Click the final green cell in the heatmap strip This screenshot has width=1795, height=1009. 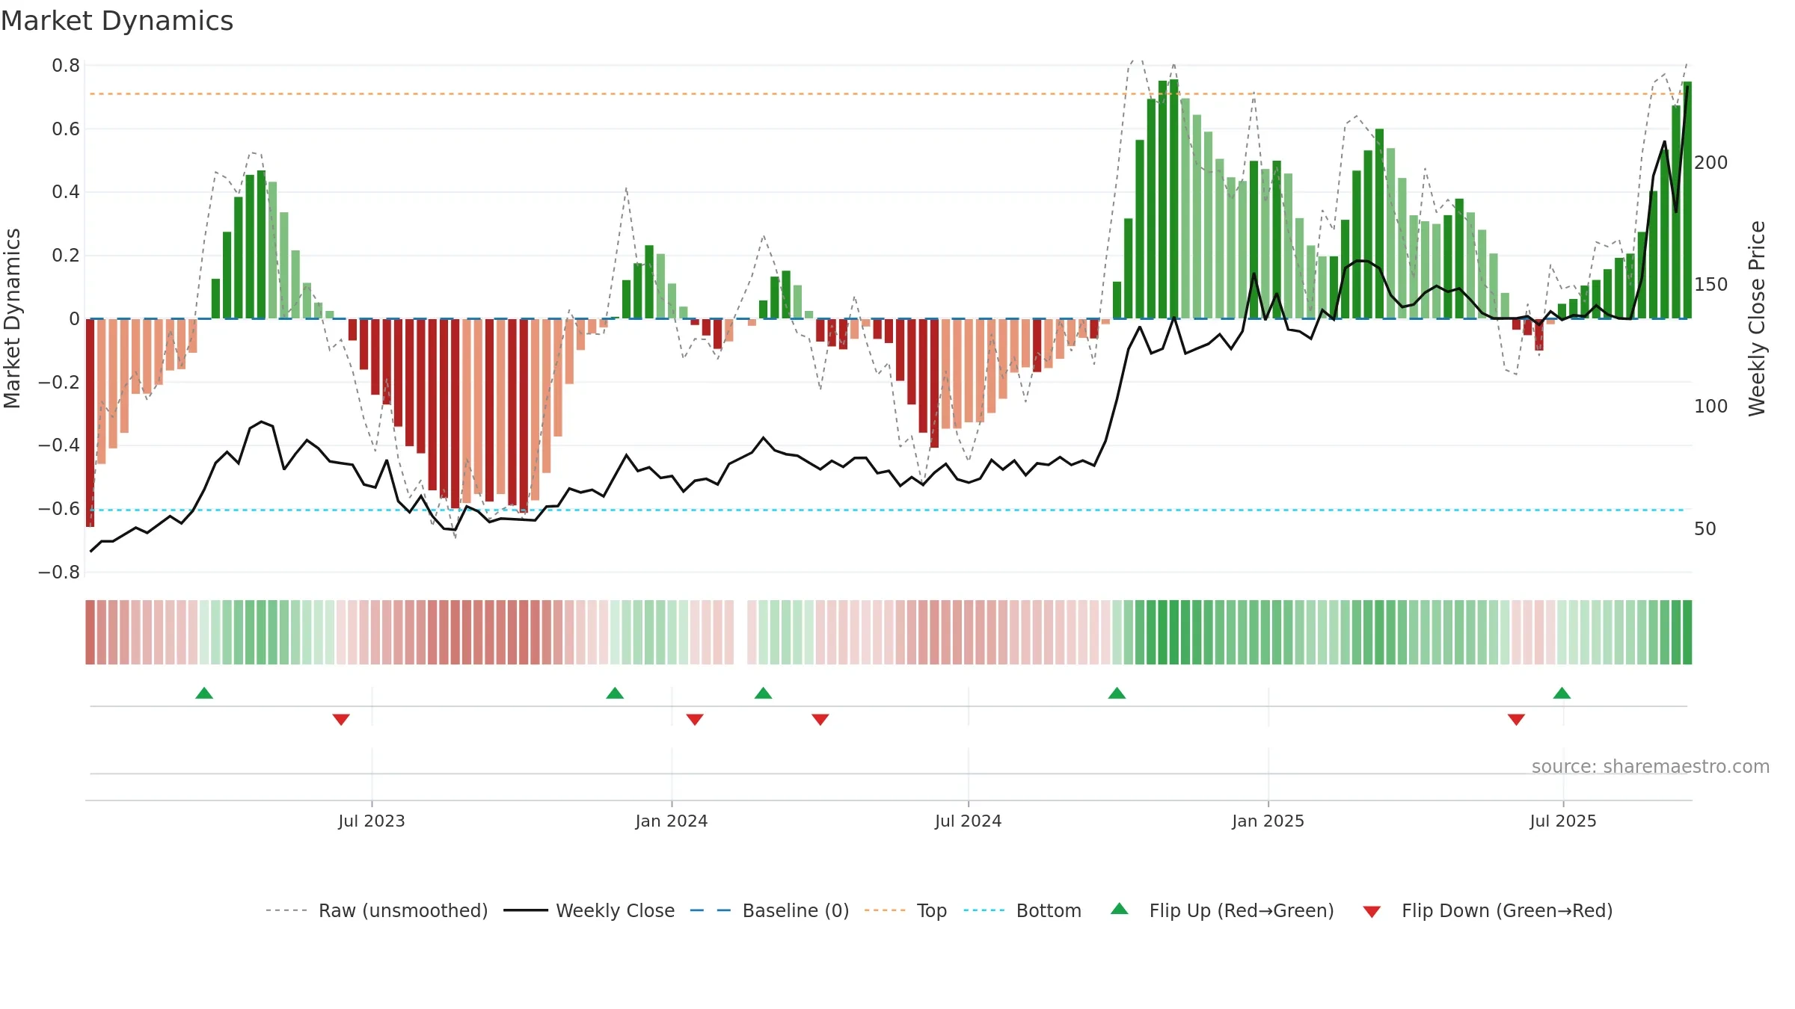pos(1687,632)
